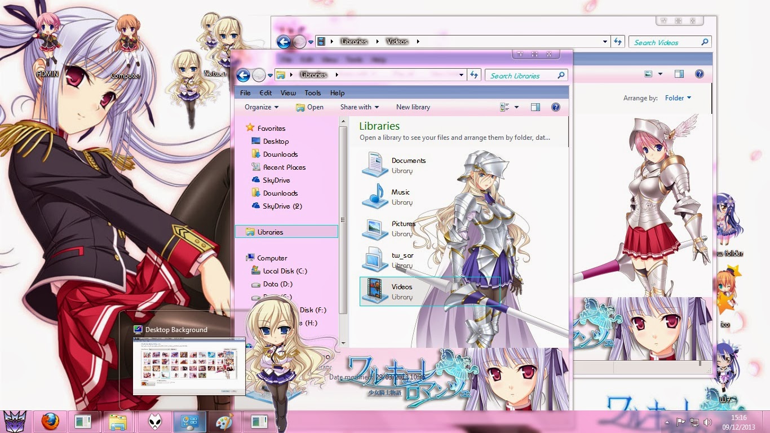Open the Organize dropdown
This screenshot has width=770, height=433.
pyautogui.click(x=259, y=107)
